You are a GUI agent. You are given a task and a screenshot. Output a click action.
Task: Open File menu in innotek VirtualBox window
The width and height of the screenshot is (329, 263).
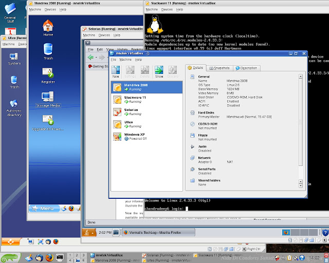pos(114,60)
